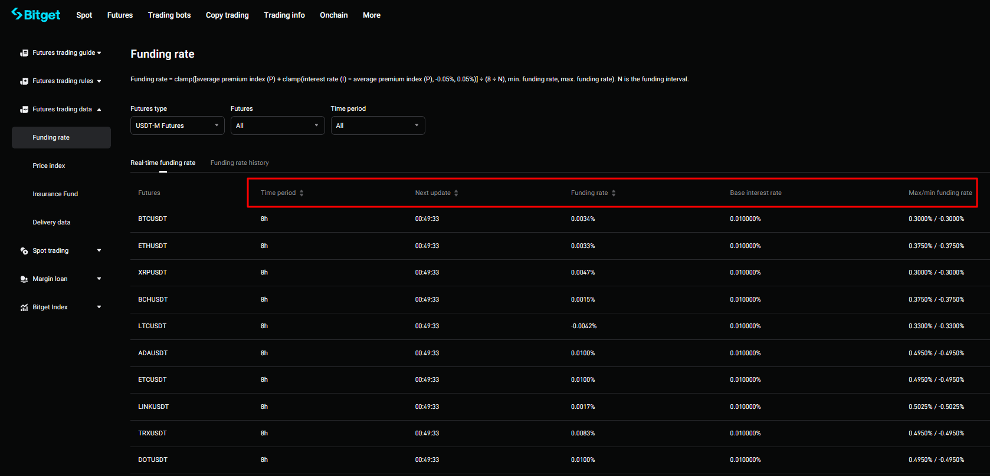Click LINKUSDT row name
This screenshot has width=990, height=476.
pyautogui.click(x=153, y=407)
